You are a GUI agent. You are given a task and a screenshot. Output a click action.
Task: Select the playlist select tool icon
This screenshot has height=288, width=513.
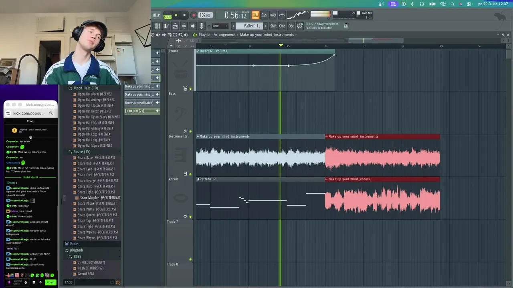coord(175,35)
